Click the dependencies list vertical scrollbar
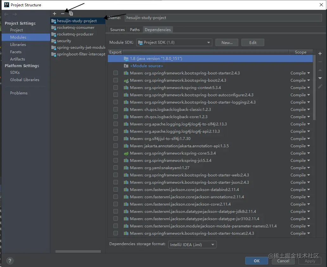 [314, 87]
